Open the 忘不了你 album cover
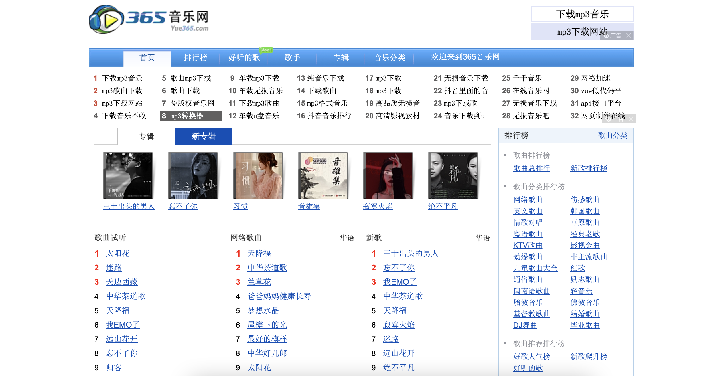Viewport: 722px width, 376px height. [x=193, y=175]
